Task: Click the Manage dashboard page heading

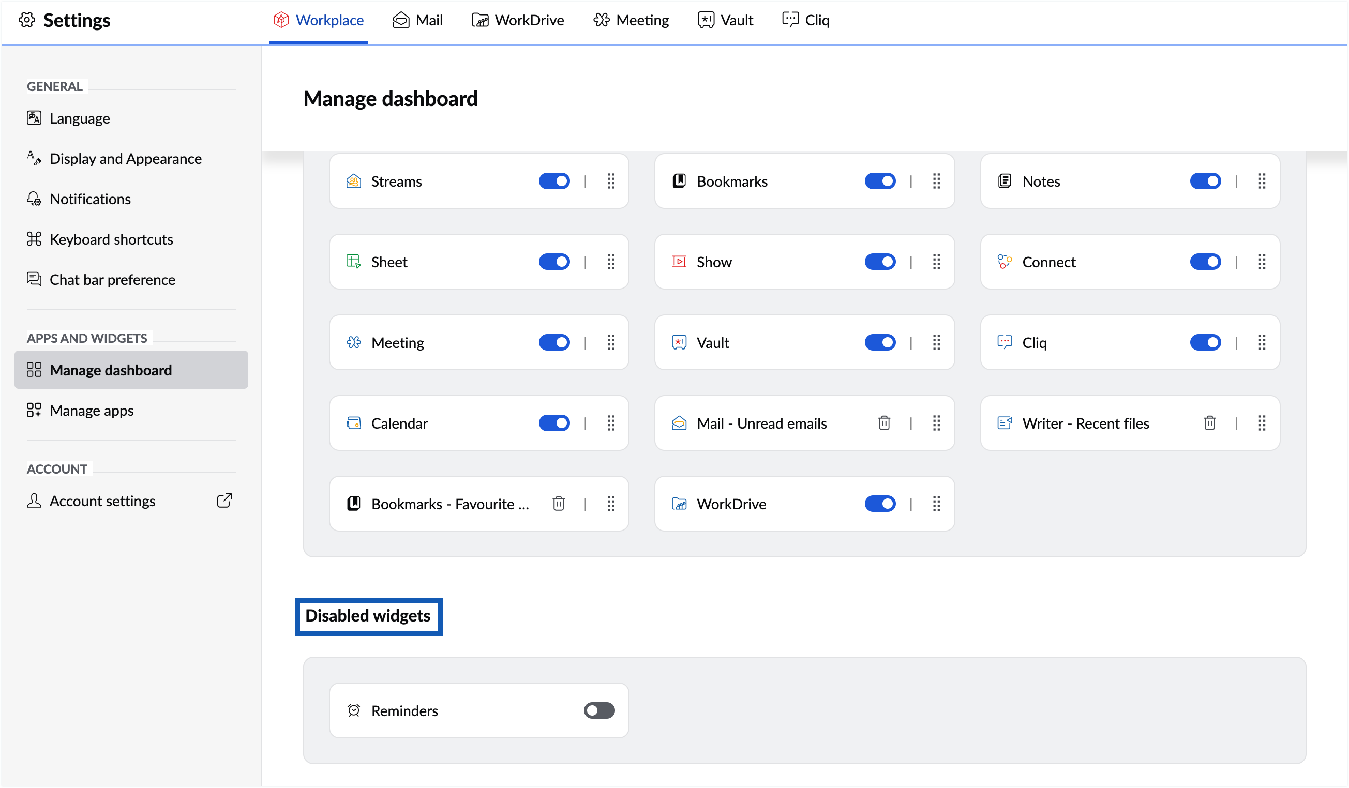Action: 391,99
